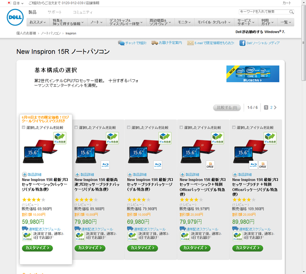Screen dimensions: 306x274
Task: Click the Office badge on 89,980円 package
Action: [x=262, y=165]
